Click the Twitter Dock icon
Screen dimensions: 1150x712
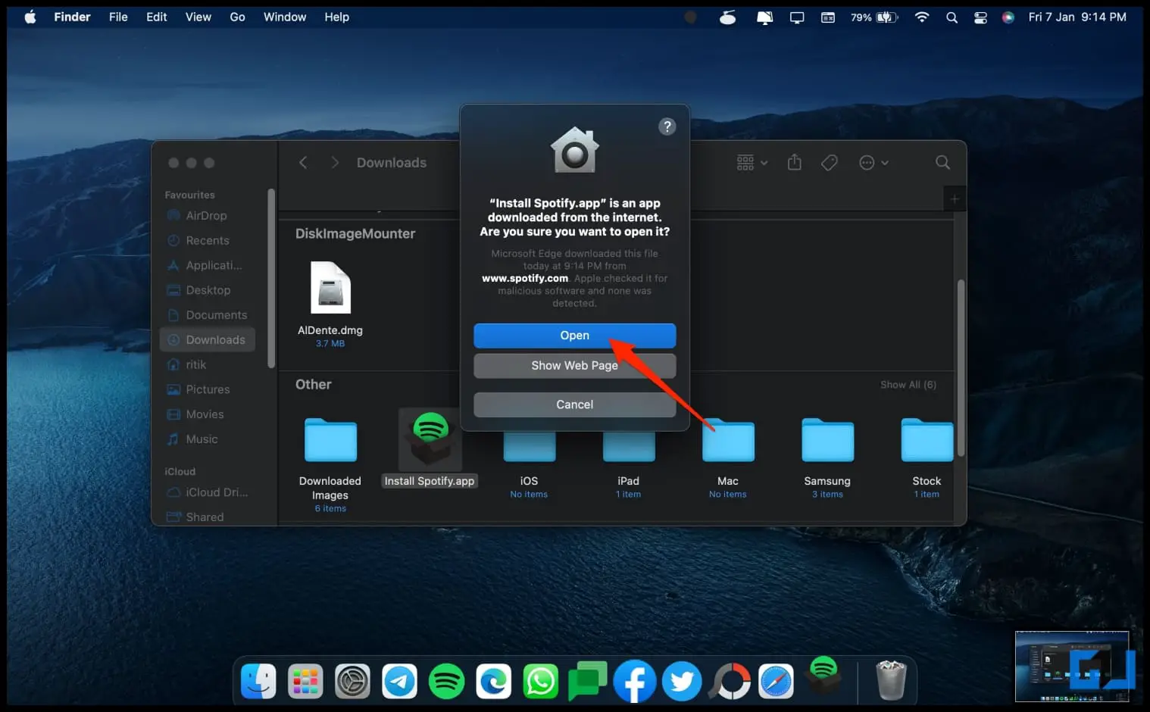(x=682, y=682)
